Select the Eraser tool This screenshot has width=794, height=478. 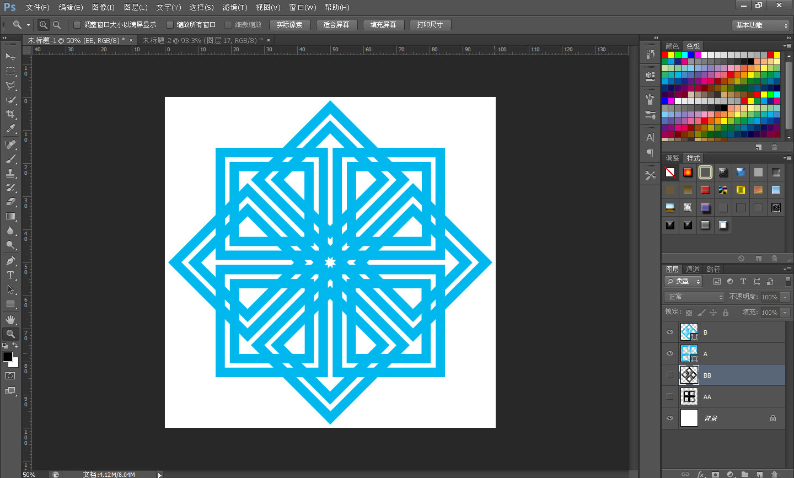(x=10, y=202)
